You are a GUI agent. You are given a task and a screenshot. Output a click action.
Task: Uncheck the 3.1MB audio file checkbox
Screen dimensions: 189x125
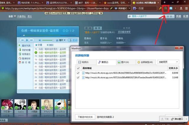point(78,77)
